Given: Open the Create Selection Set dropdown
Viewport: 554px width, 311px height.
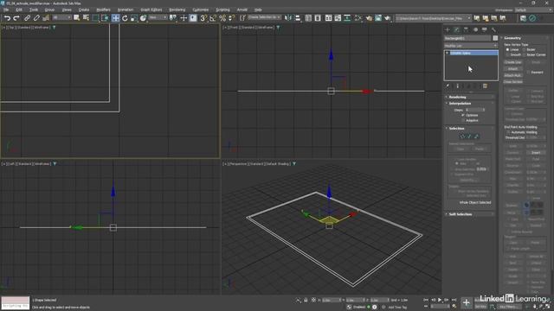Looking at the screenshot, I should 264,17.
